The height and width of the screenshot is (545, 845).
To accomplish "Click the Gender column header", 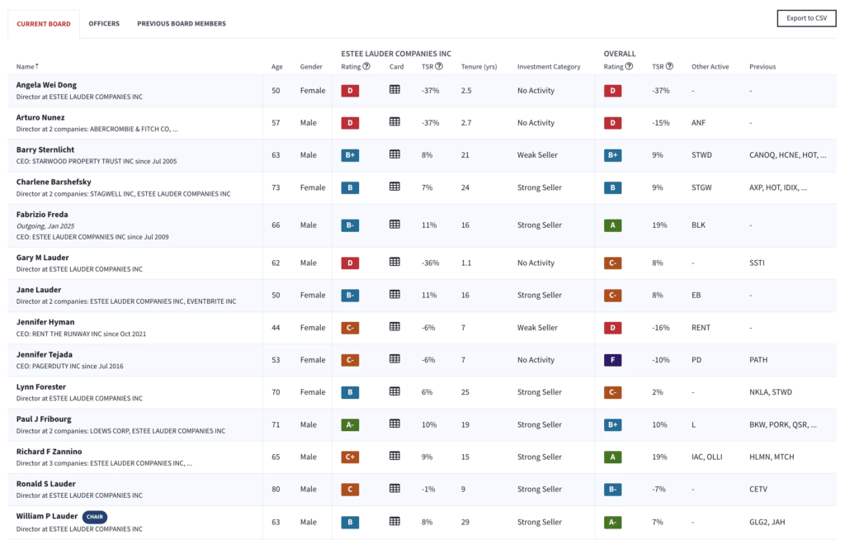I will coord(311,67).
